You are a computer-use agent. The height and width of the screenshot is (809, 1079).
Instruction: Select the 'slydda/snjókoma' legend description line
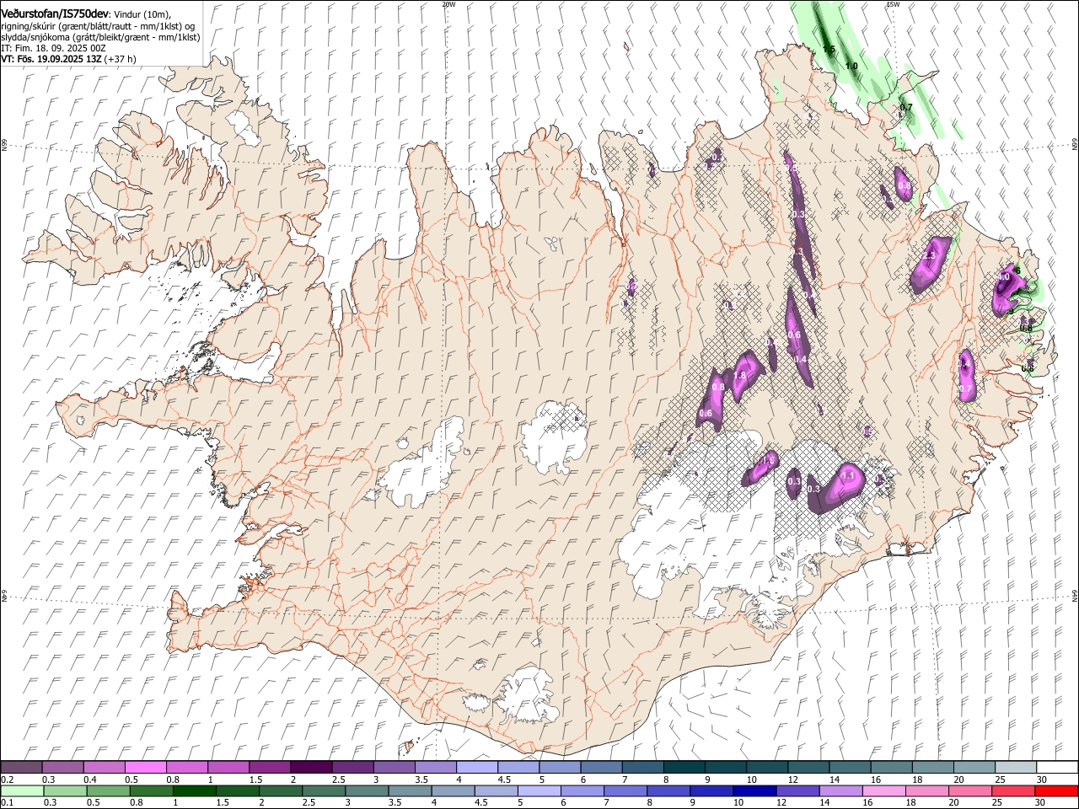pyautogui.click(x=100, y=37)
